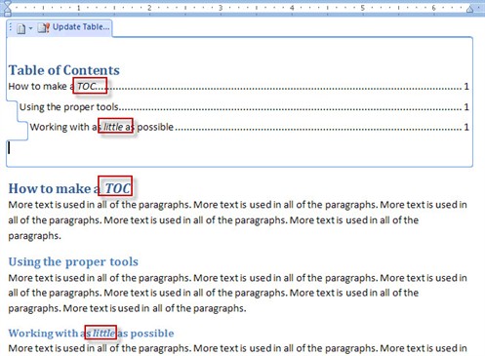Click the ruler at the 3 inch mark
The height and width of the screenshot is (356, 485).
221,8
